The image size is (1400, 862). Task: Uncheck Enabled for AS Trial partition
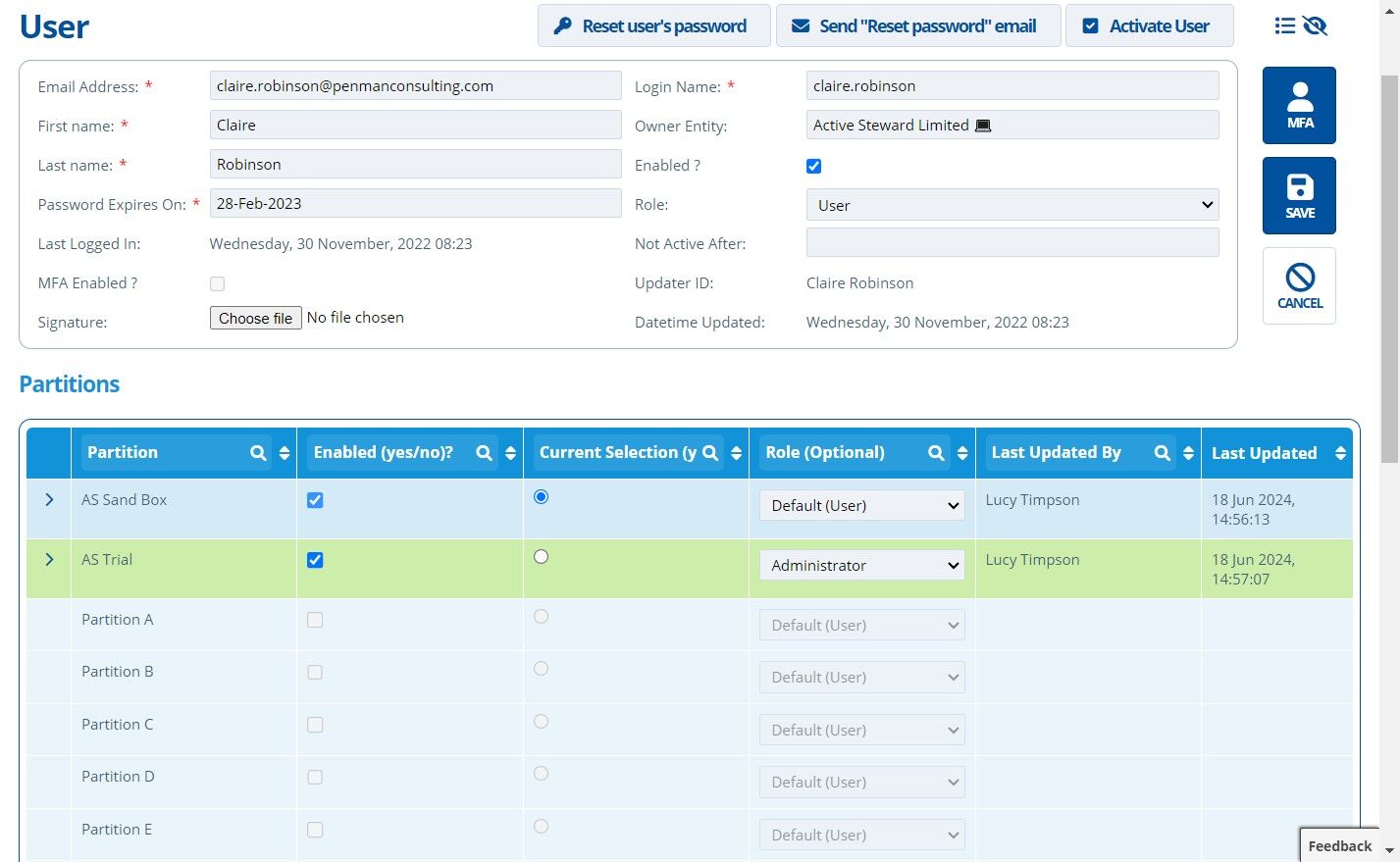pyautogui.click(x=315, y=560)
